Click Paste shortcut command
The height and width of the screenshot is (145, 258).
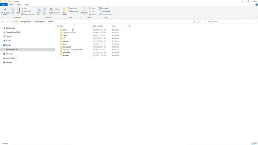coord(28,14)
